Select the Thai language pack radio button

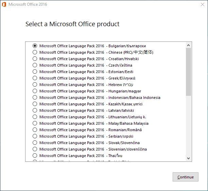click(x=35, y=155)
